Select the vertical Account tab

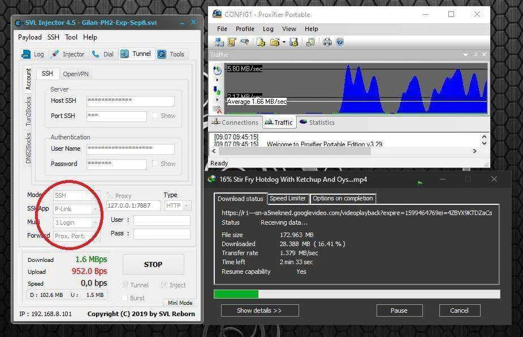click(x=28, y=79)
